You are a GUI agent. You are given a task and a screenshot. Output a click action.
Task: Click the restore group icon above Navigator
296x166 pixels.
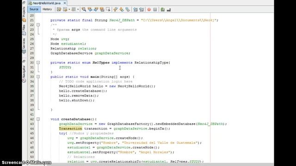[x=24, y=61]
